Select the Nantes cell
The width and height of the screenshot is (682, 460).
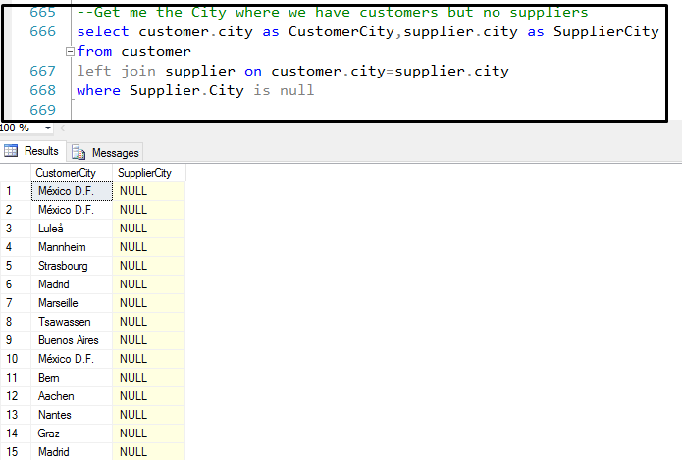coord(72,415)
